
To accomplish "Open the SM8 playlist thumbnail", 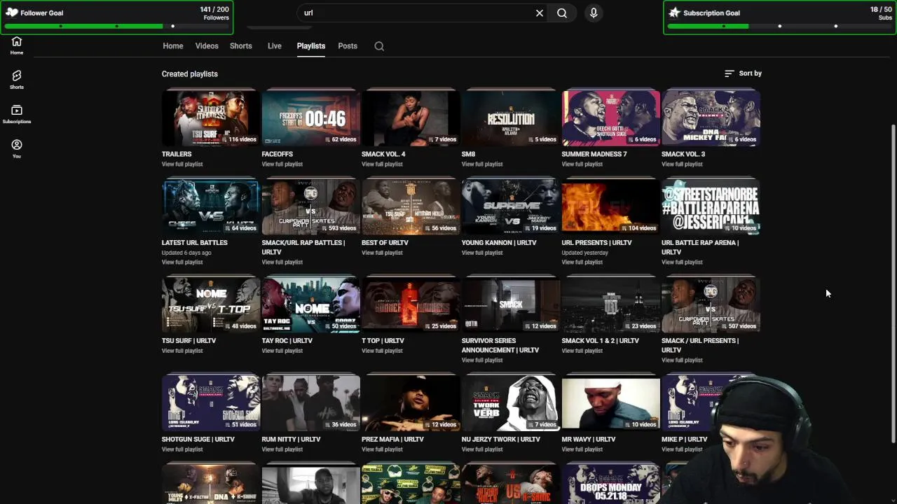I will click(511, 118).
